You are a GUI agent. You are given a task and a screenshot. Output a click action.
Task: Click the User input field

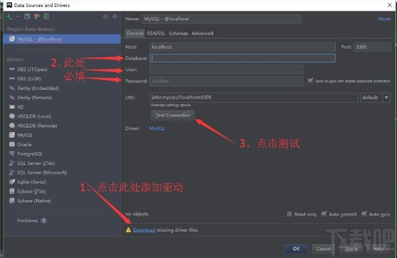226,70
